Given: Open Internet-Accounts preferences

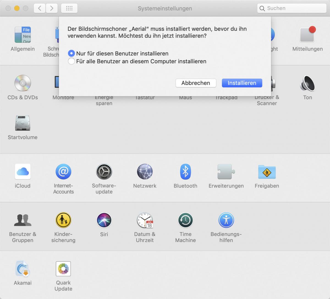Looking at the screenshot, I should [63, 172].
